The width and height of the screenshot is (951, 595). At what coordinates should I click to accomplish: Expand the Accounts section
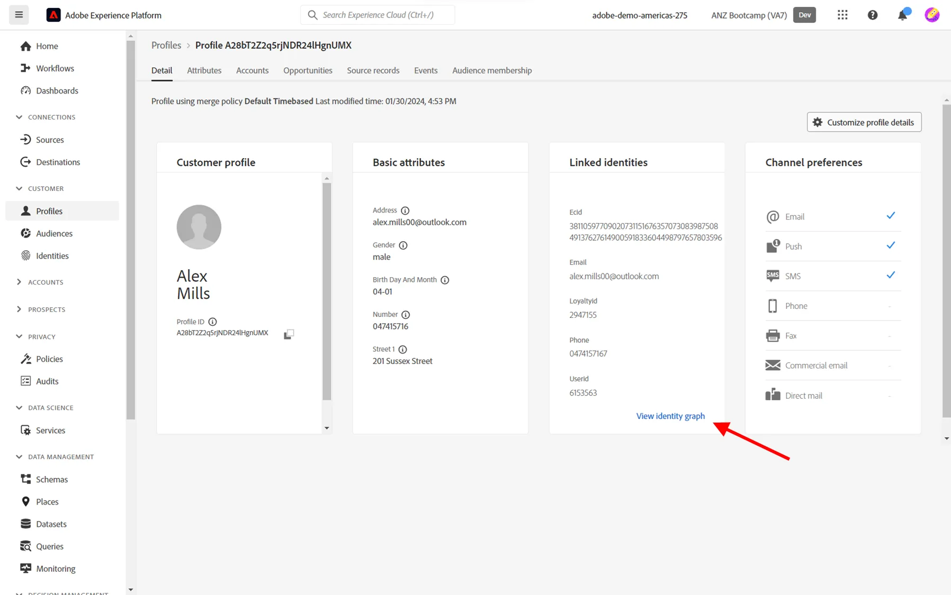pos(19,282)
